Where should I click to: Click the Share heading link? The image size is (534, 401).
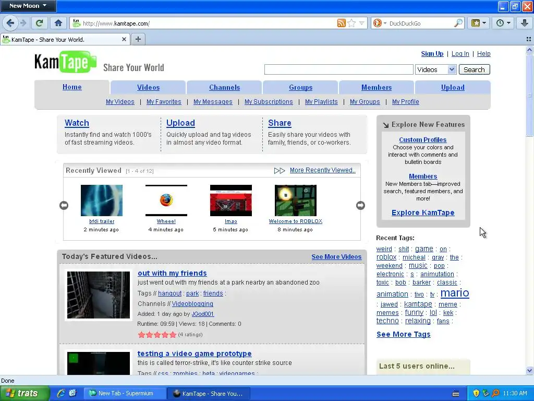coord(280,123)
